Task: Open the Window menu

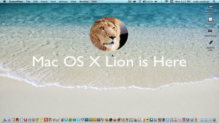Action: (84, 1)
